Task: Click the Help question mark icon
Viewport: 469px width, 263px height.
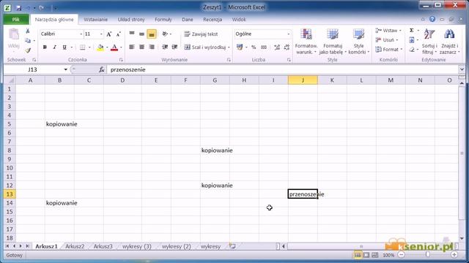Action: pyautogui.click(x=432, y=19)
